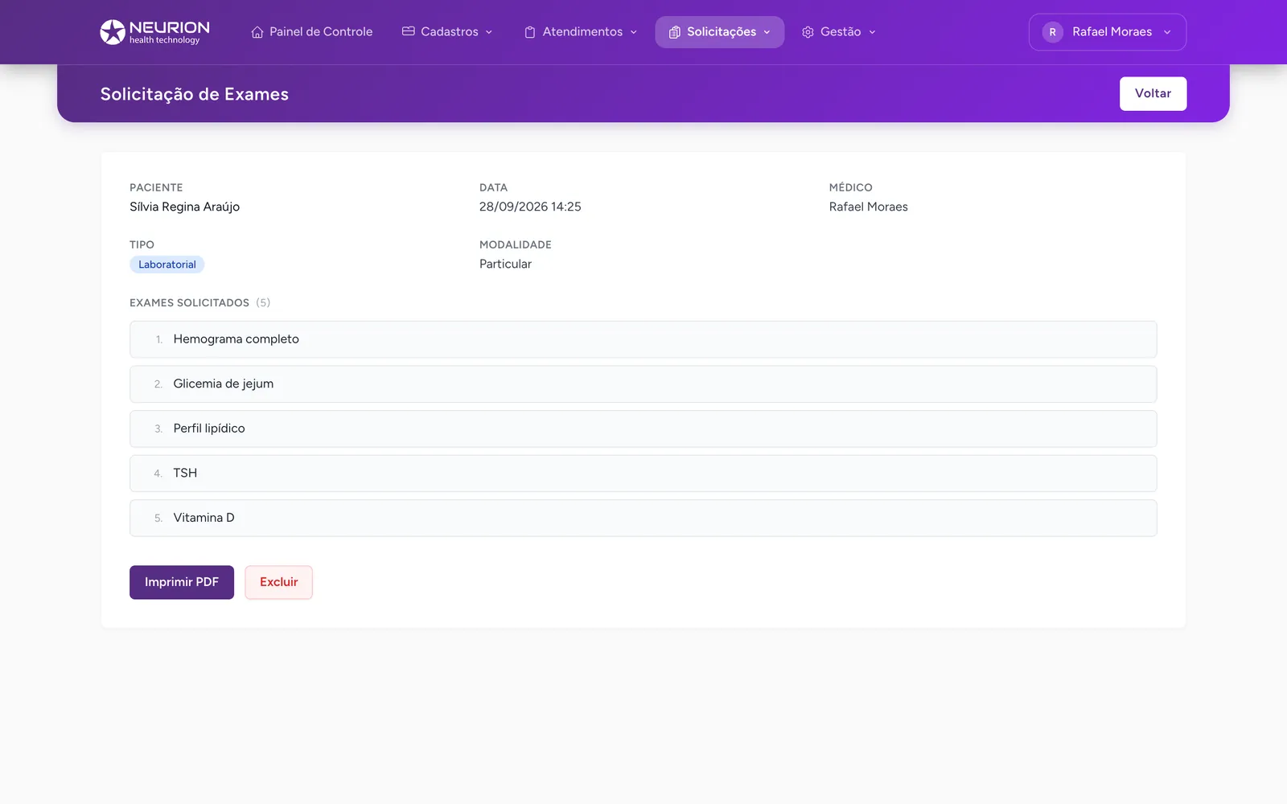Screen dimensions: 1287x804
Task: Open the Gestão menu
Action: pyautogui.click(x=839, y=32)
